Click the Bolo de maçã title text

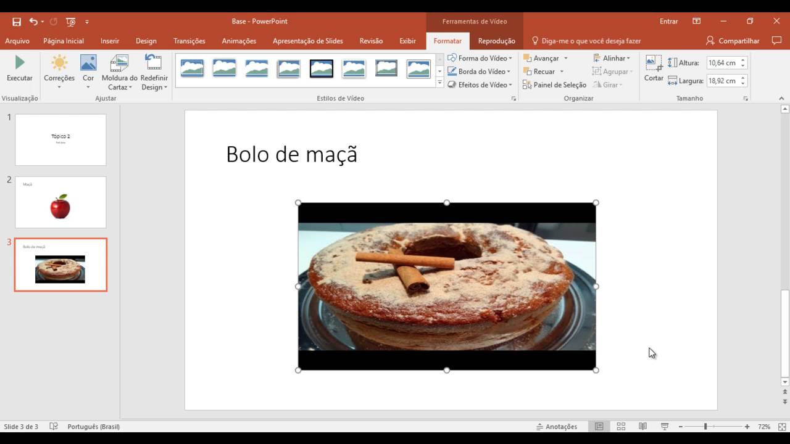click(x=292, y=154)
